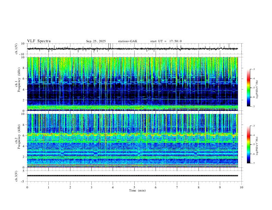Click the ch.3 voltage trace panel

coord(135,176)
